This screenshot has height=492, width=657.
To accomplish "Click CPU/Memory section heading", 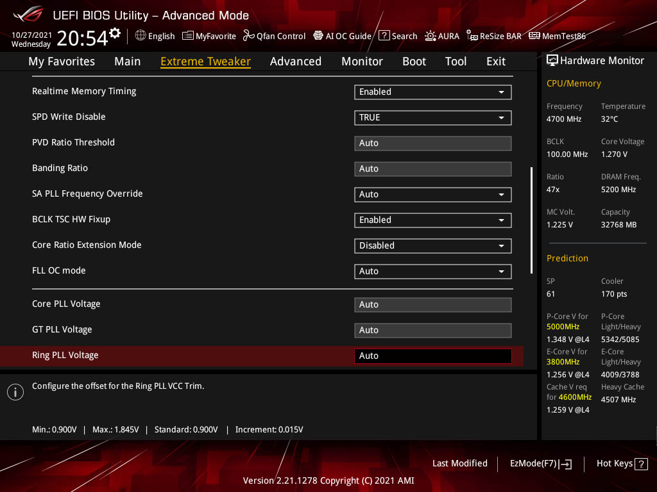I will tap(574, 83).
